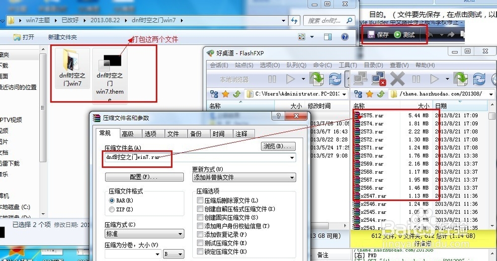Open 压缩方式 标准 dropdown
Screen dimensions: 497x261
pos(145,234)
